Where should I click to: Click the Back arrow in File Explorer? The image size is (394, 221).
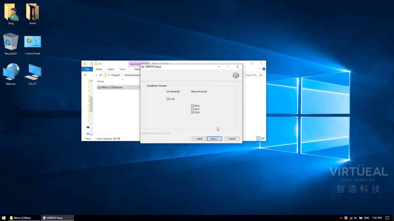click(x=86, y=75)
